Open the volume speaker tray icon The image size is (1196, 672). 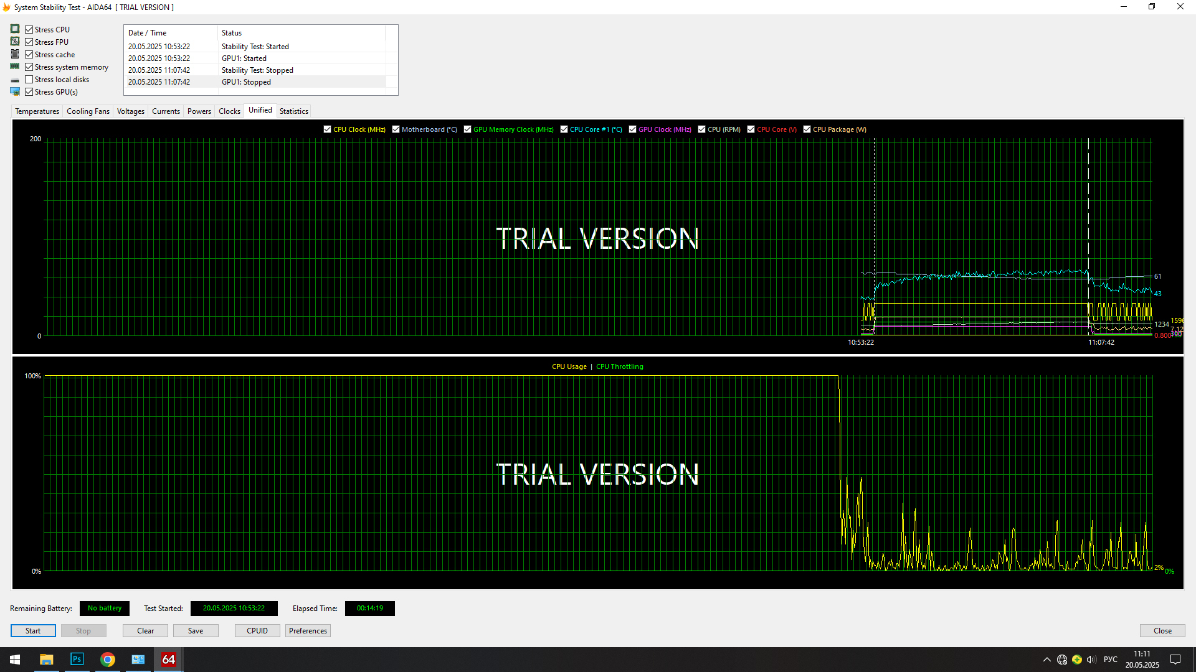(1091, 660)
